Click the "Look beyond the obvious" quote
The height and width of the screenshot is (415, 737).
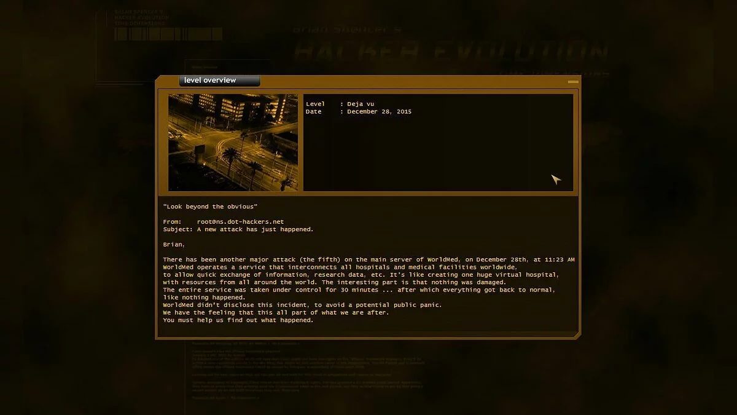point(210,207)
